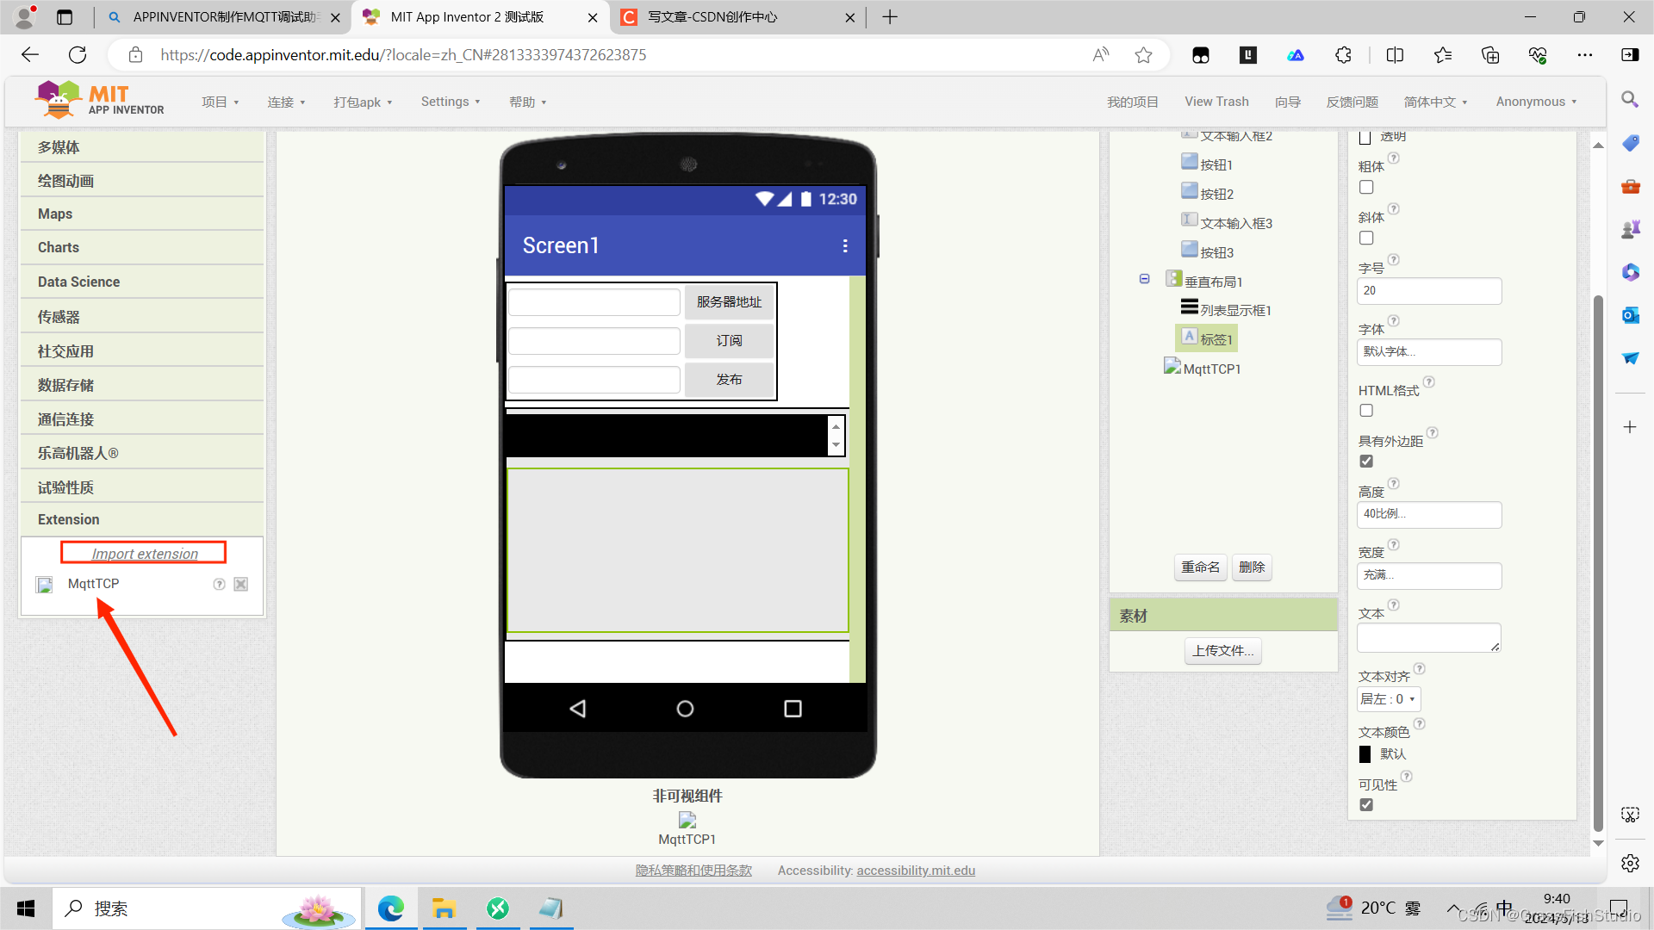Select MqttTCP1 in the component tree
Viewport: 1654px width, 930px height.
pos(1211,369)
